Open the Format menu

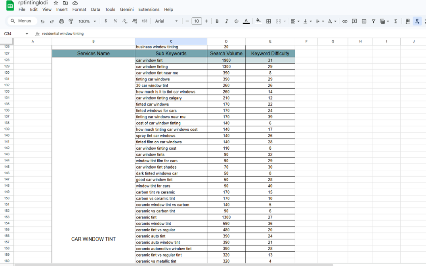[x=79, y=9]
